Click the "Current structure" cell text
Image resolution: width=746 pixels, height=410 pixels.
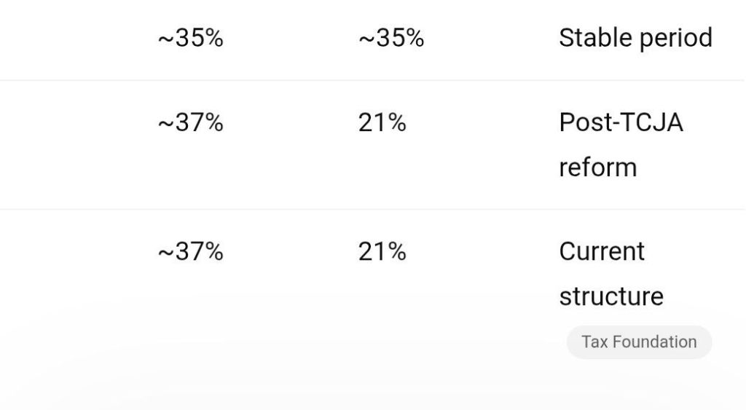pyautogui.click(x=611, y=274)
